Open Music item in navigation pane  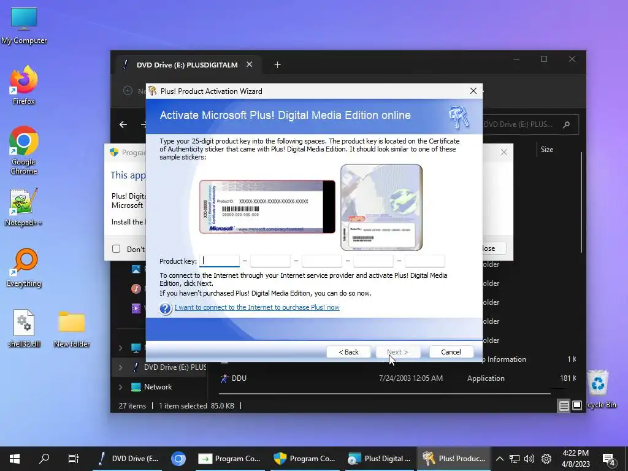(x=136, y=288)
